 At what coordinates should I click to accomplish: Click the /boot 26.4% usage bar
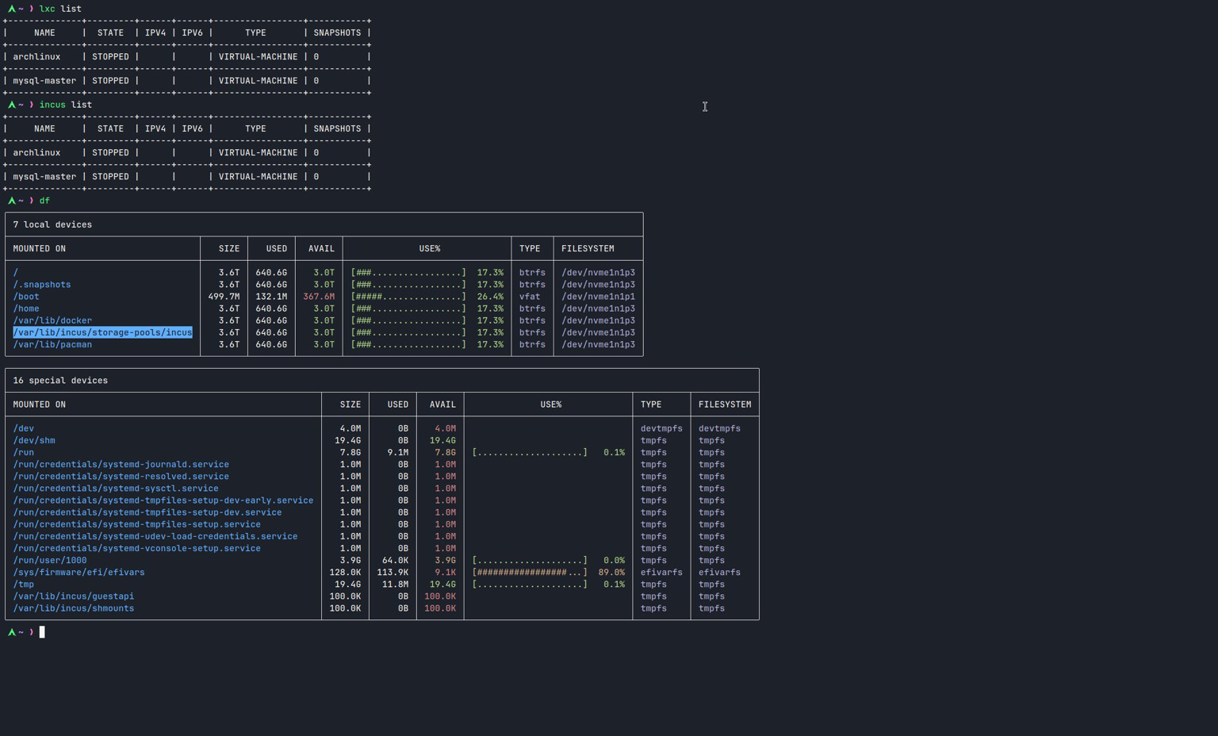(408, 297)
